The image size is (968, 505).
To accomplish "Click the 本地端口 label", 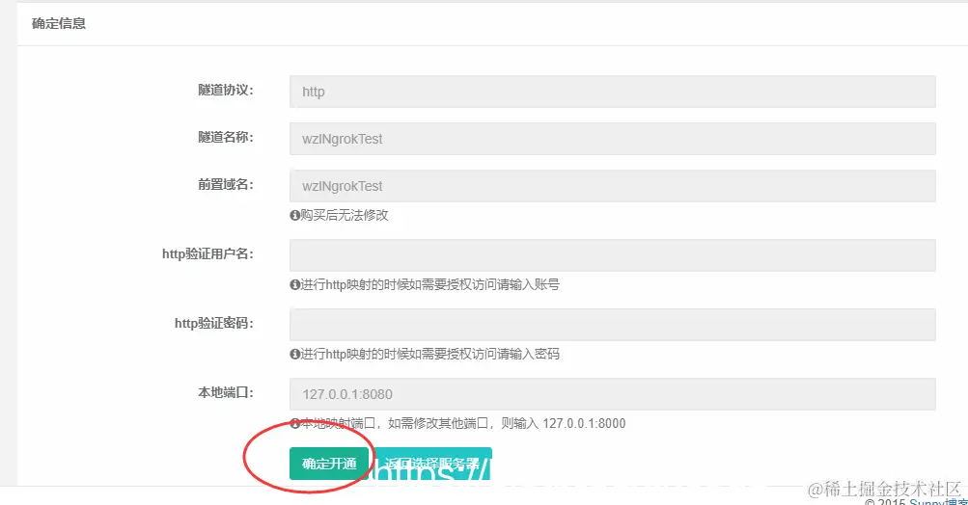I will pyautogui.click(x=225, y=392).
